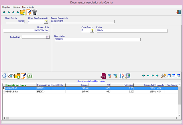Click Fecha Docto. column header
Screen dimensions: 183x125
(x=58, y=85)
